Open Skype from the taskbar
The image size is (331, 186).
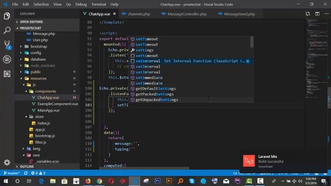[192, 181]
